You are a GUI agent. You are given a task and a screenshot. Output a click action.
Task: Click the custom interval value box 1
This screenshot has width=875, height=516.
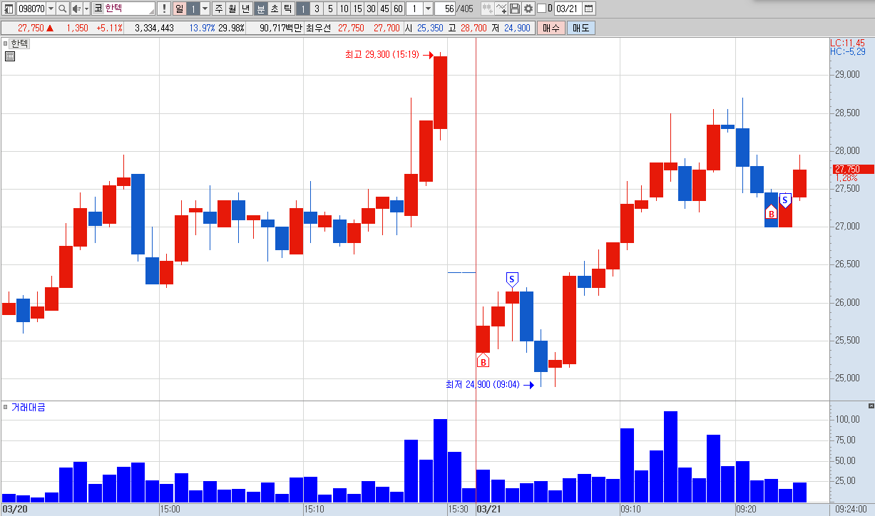(414, 9)
